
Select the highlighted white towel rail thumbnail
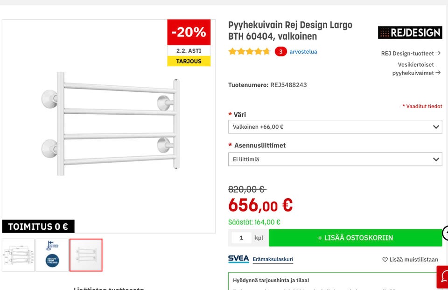[86, 255]
